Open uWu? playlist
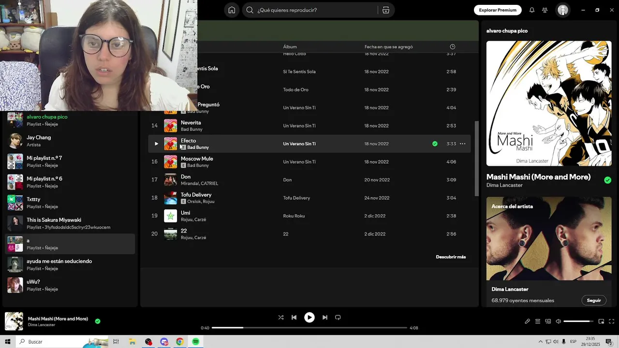This screenshot has width=619, height=348. pos(70,285)
